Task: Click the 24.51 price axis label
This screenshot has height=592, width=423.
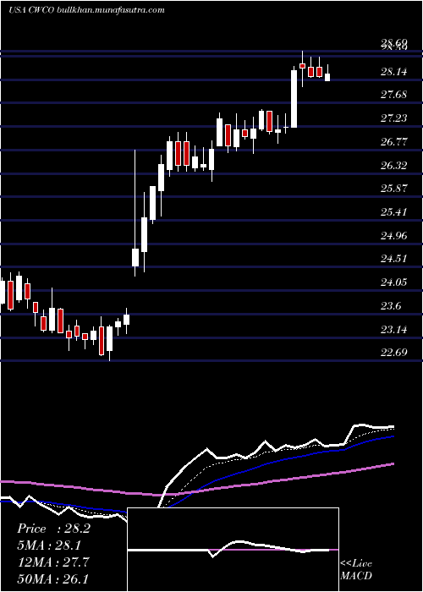Action: (x=394, y=259)
